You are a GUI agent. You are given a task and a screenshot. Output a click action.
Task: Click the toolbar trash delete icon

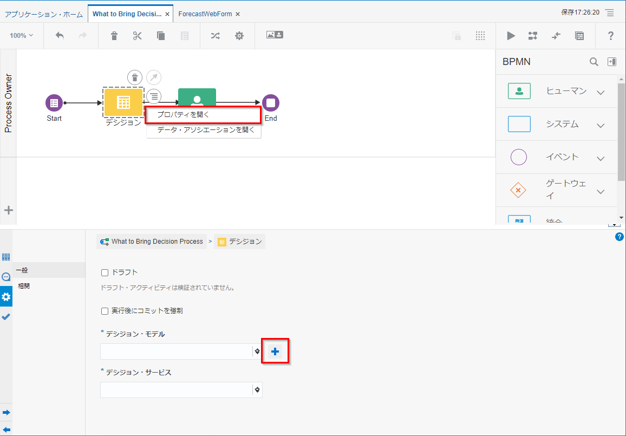(x=114, y=36)
